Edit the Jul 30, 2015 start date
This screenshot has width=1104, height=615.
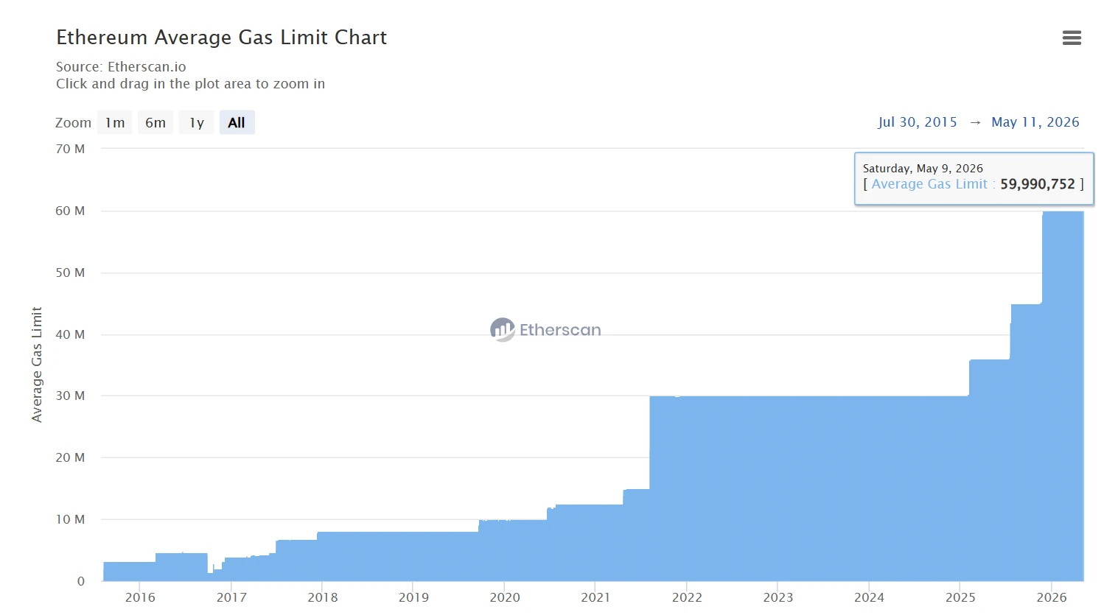coord(918,122)
